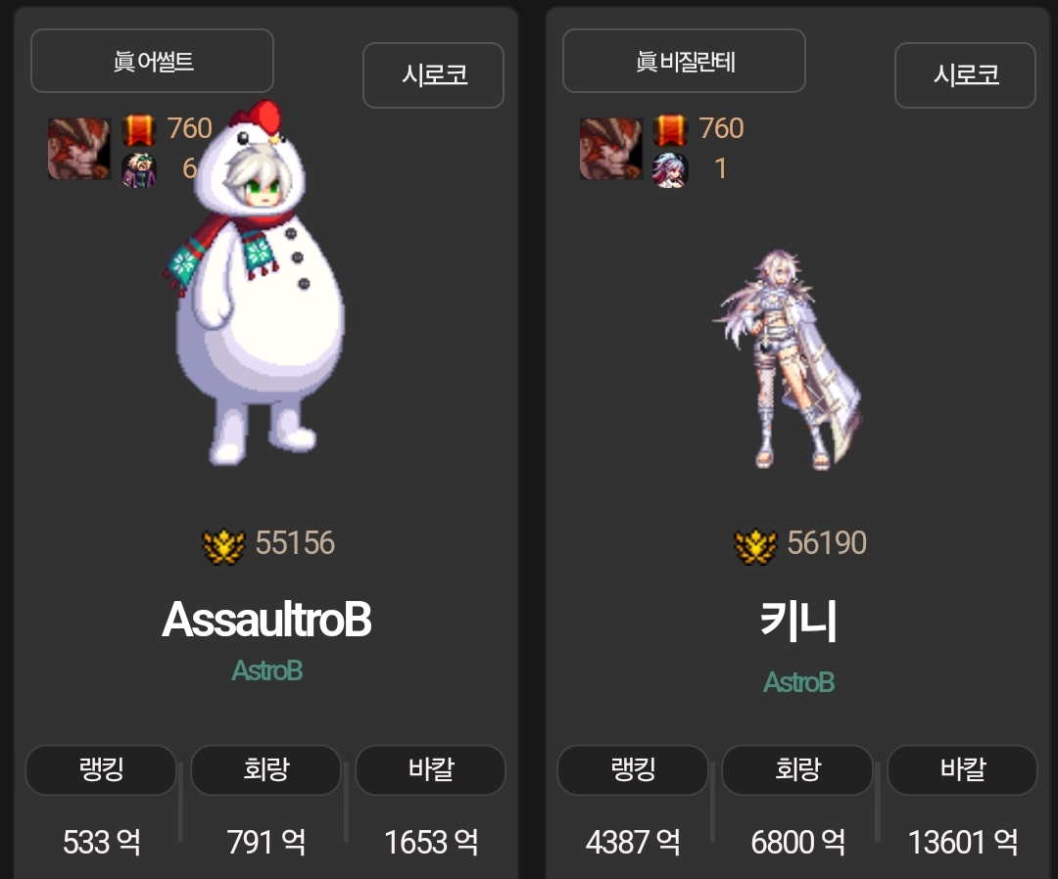Click the snowman costume character image
The width and height of the screenshot is (1058, 879).
257,283
